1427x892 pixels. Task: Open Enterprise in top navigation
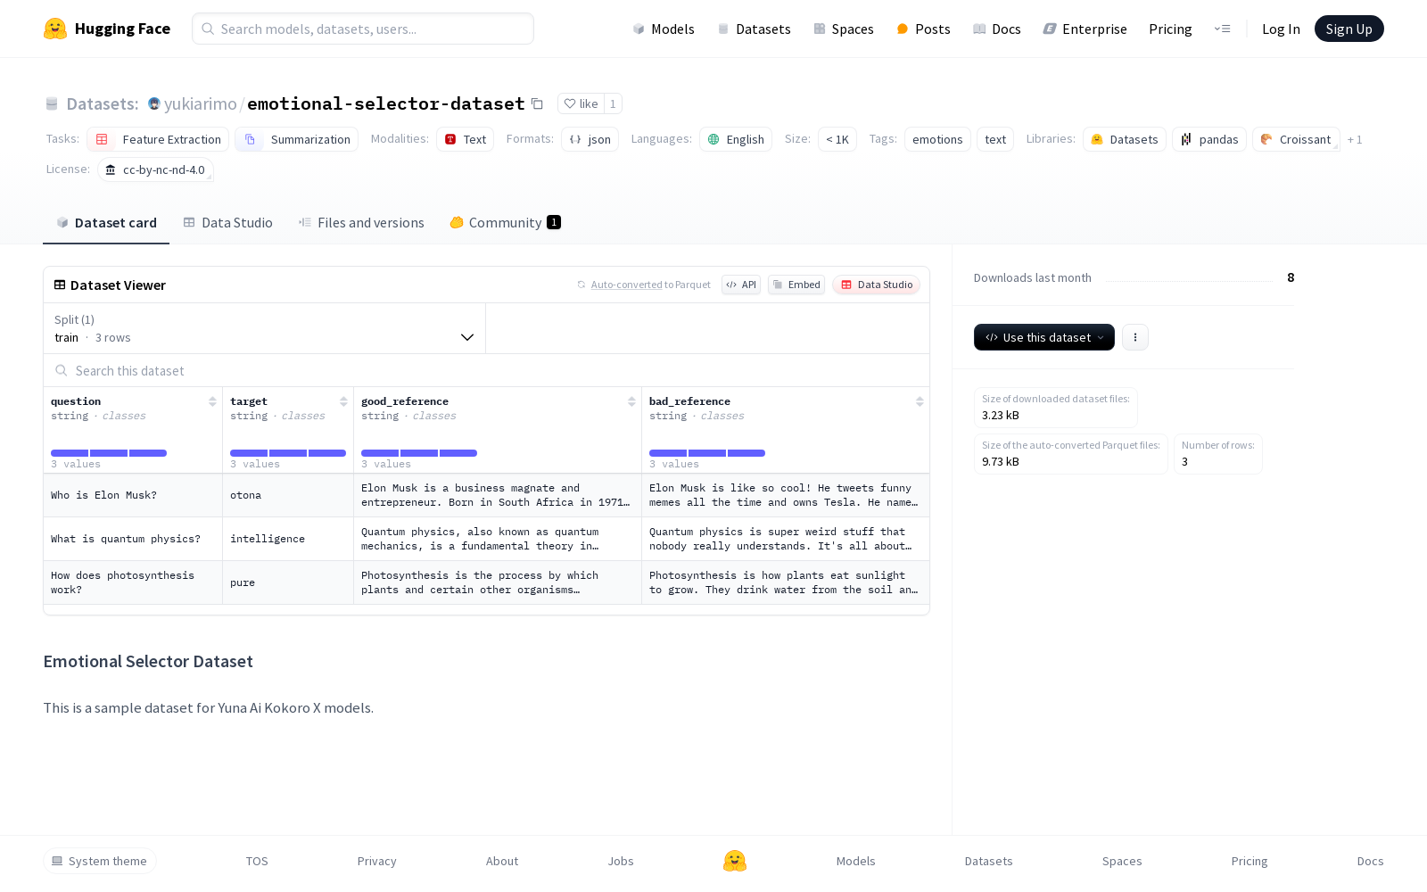[x=1085, y=29]
